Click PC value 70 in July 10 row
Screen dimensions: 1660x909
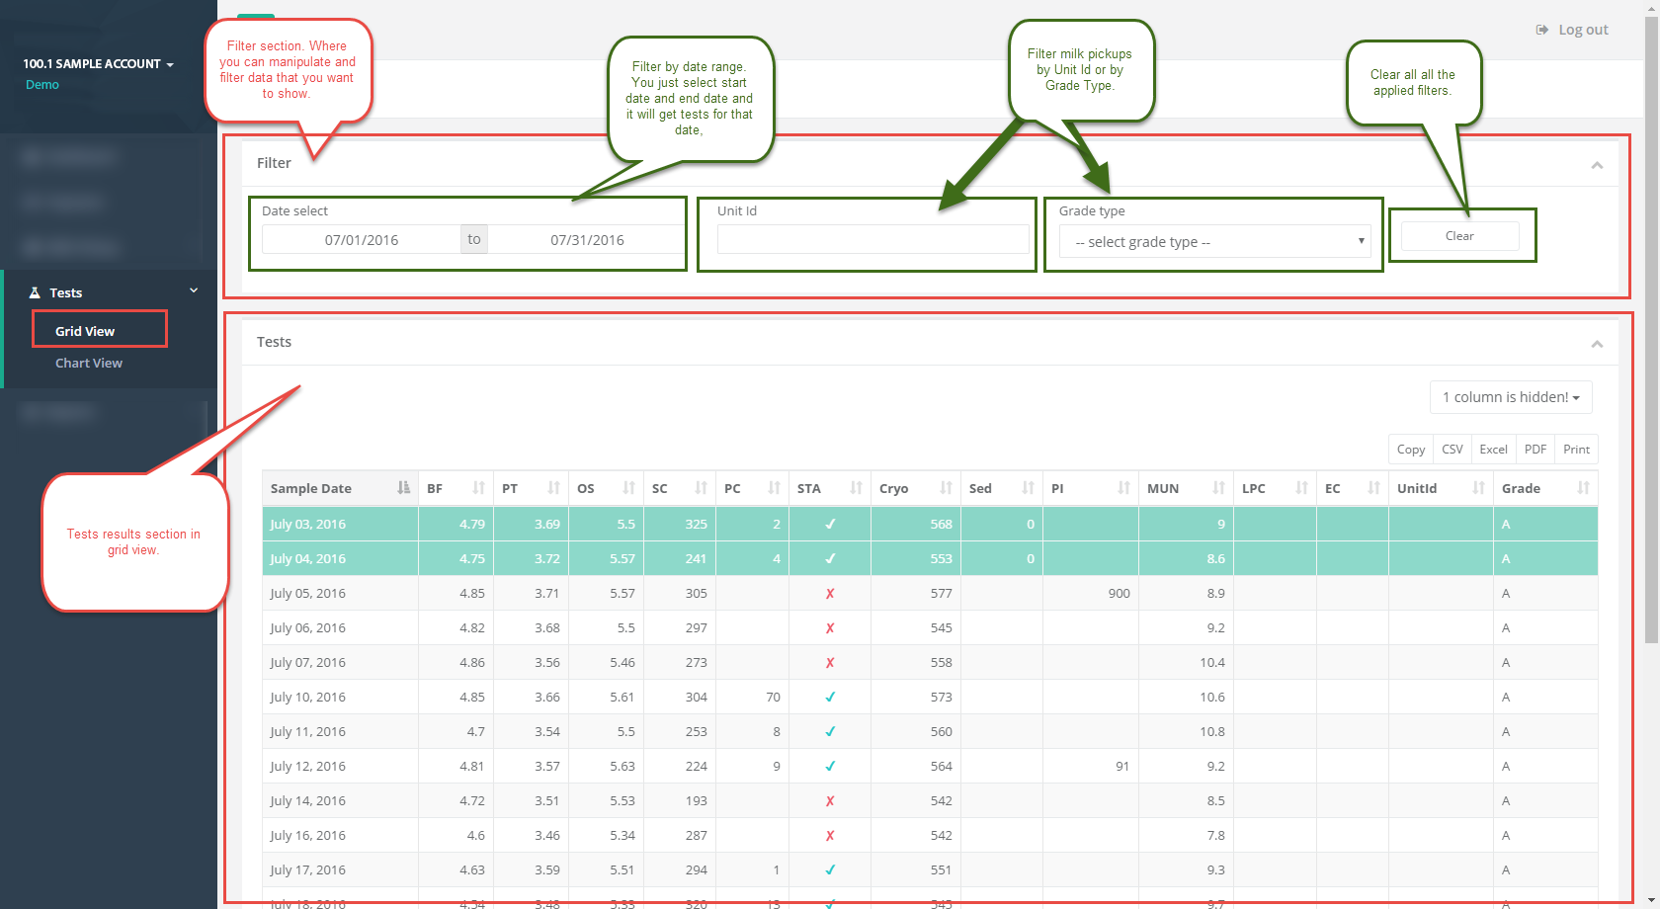coord(773,698)
